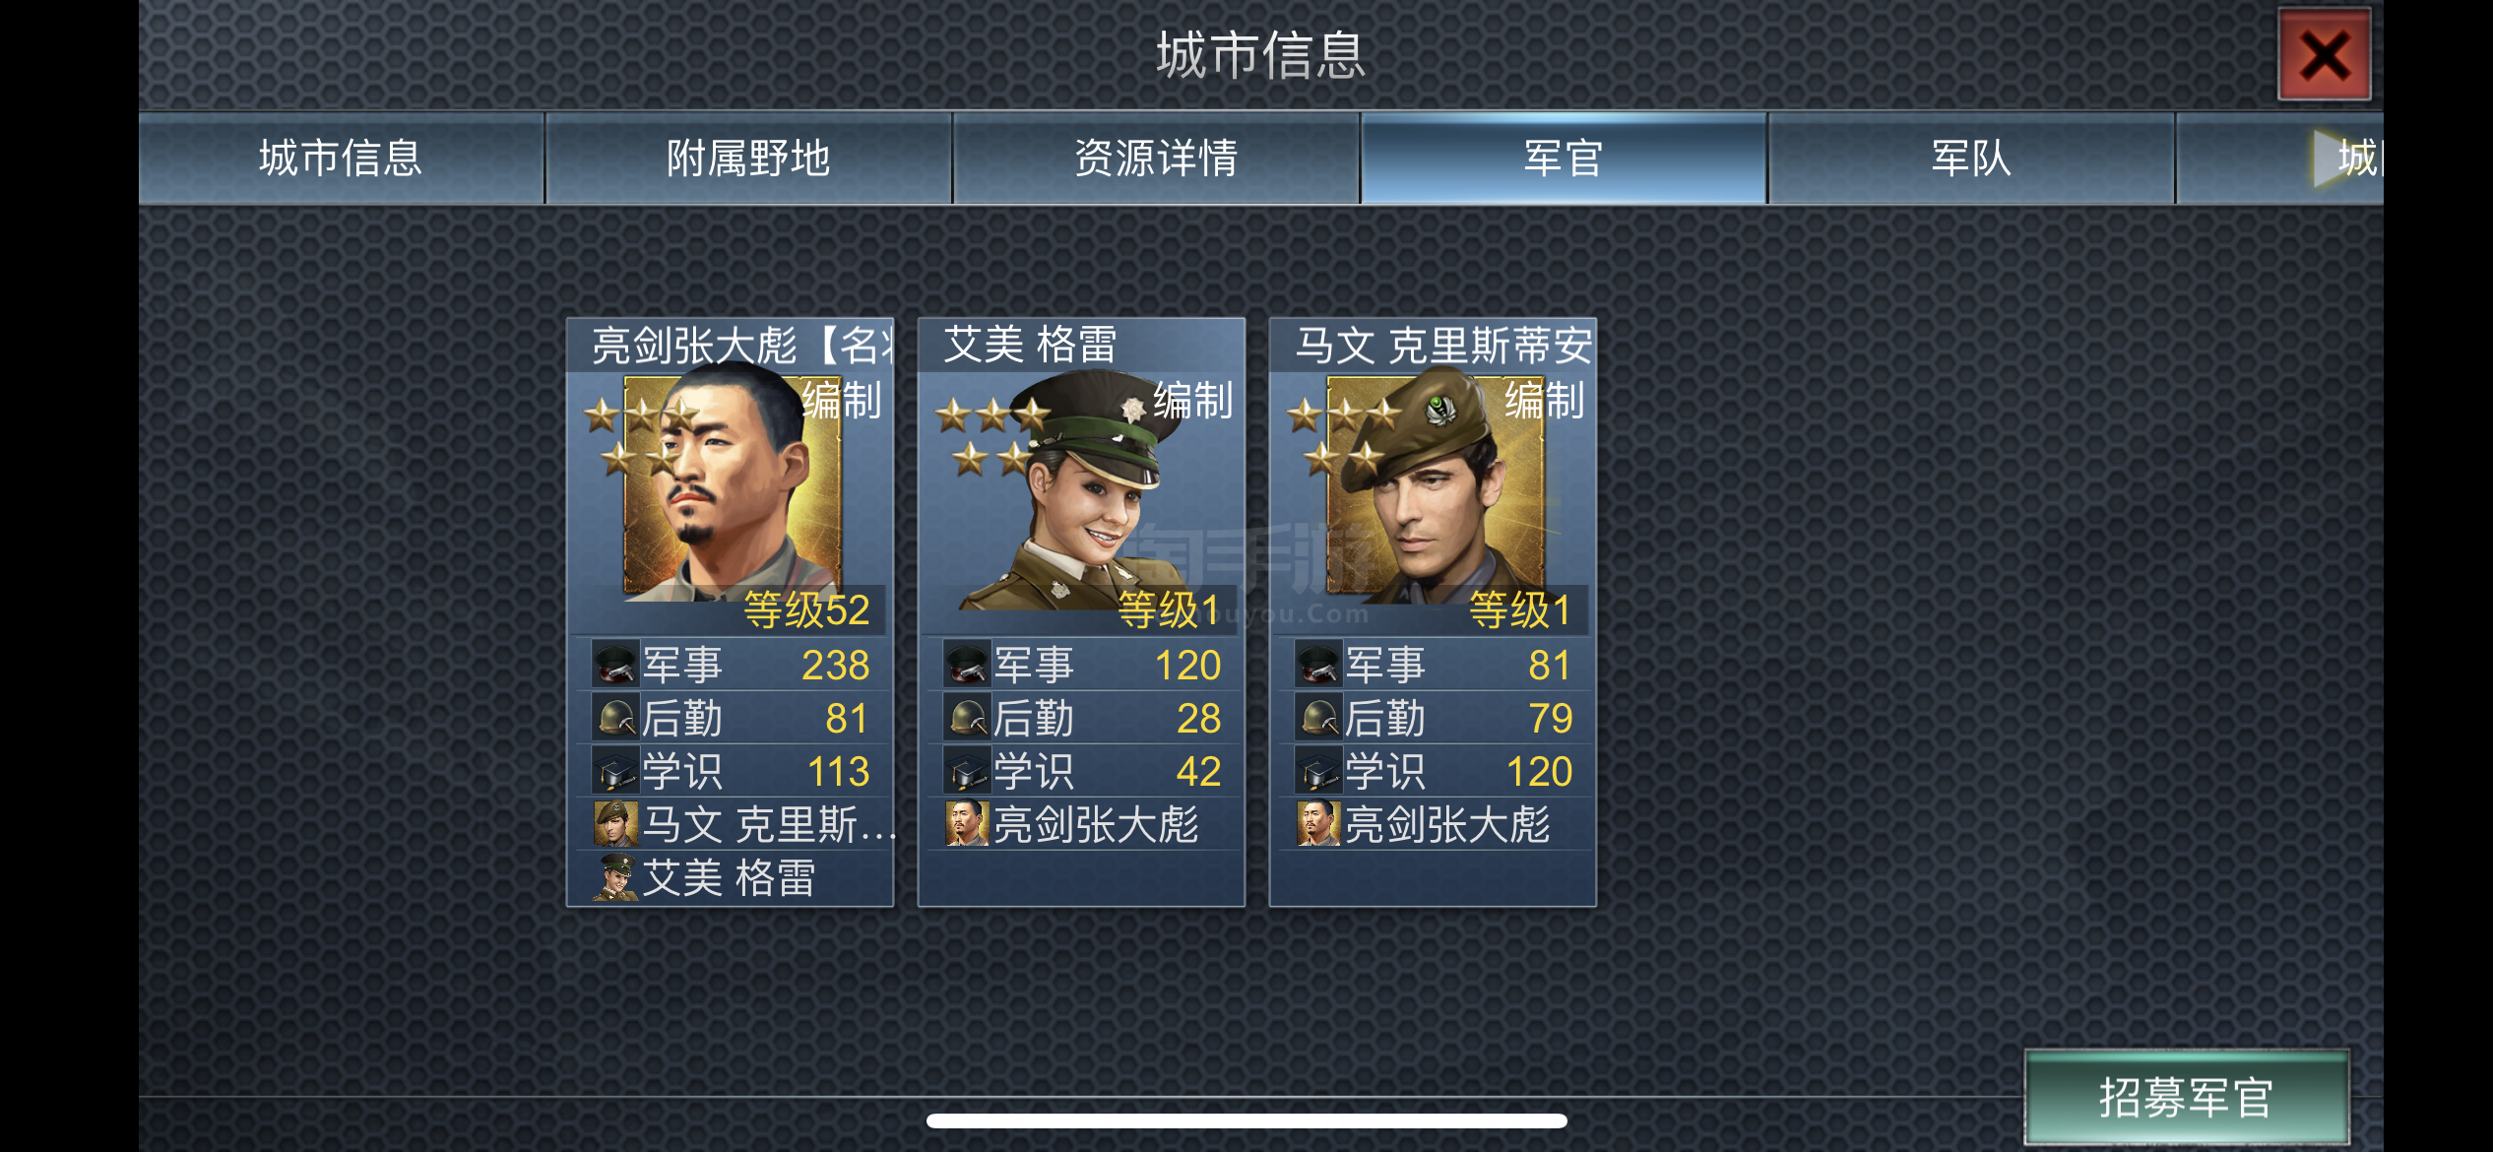The width and height of the screenshot is (2493, 1152).
Task: Go to the 军队 tab
Action: pos(1971,158)
